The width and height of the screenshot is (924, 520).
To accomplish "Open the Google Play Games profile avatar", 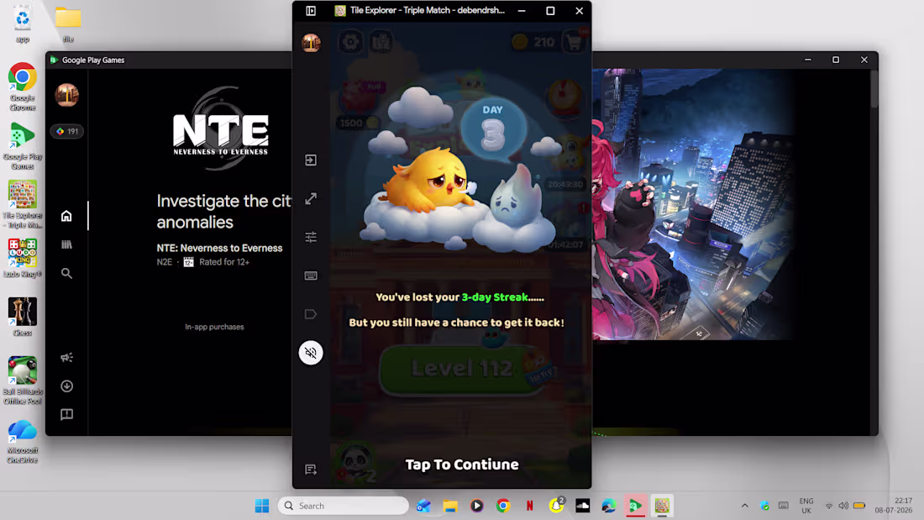I will tap(66, 95).
